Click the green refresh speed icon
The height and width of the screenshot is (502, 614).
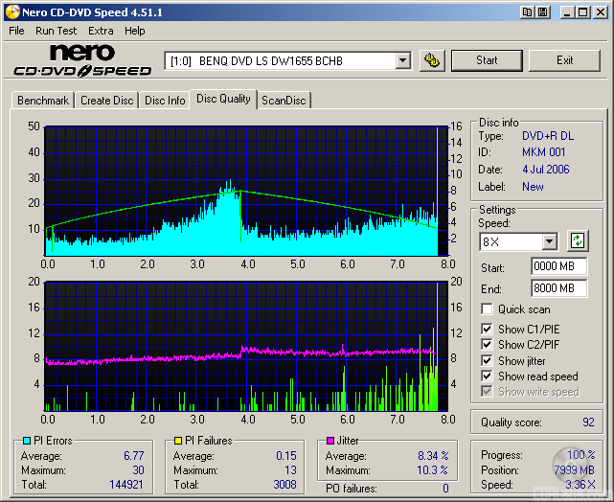(x=578, y=241)
